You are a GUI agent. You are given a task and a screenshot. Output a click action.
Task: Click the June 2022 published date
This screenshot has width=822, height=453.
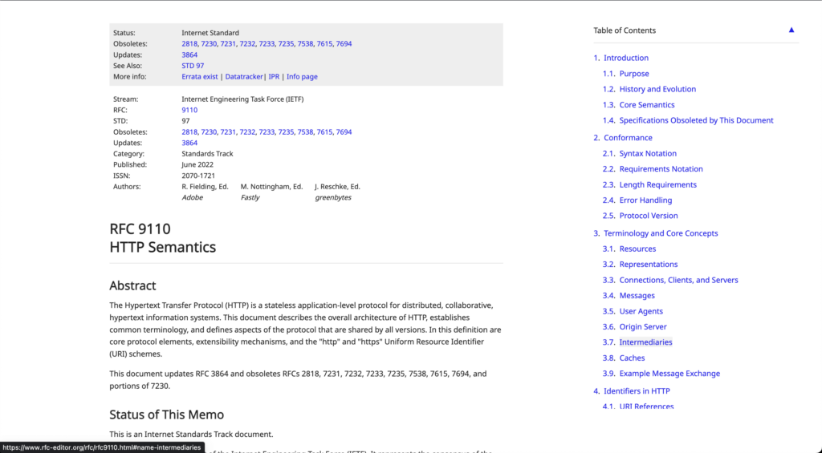point(197,164)
